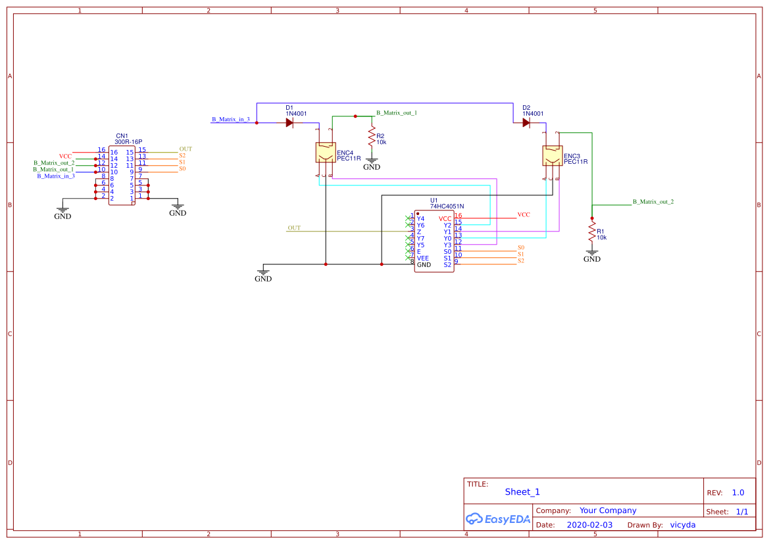Select the VCC net label near CN1

(x=65, y=155)
